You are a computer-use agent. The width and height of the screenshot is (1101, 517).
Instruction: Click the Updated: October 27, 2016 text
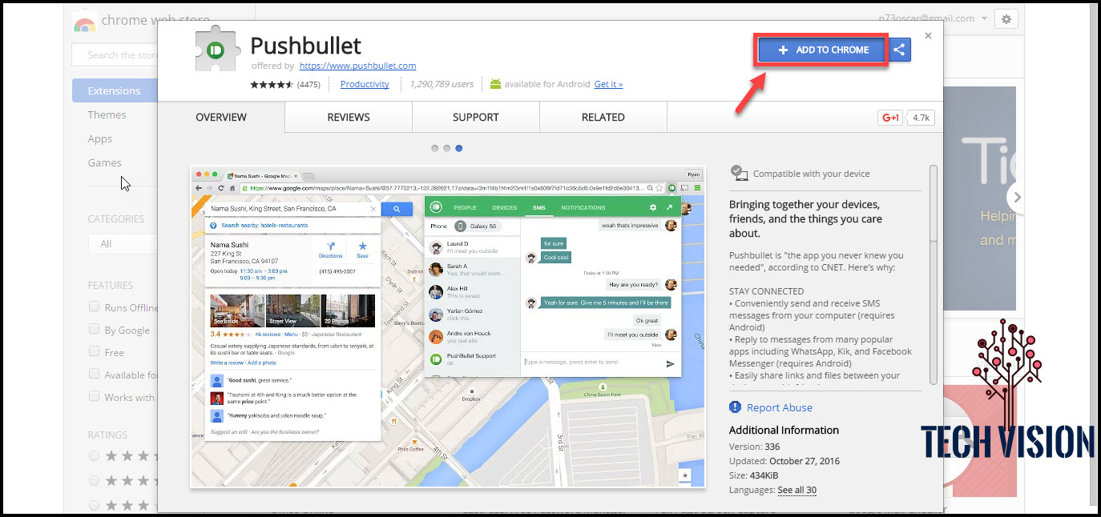785,461
